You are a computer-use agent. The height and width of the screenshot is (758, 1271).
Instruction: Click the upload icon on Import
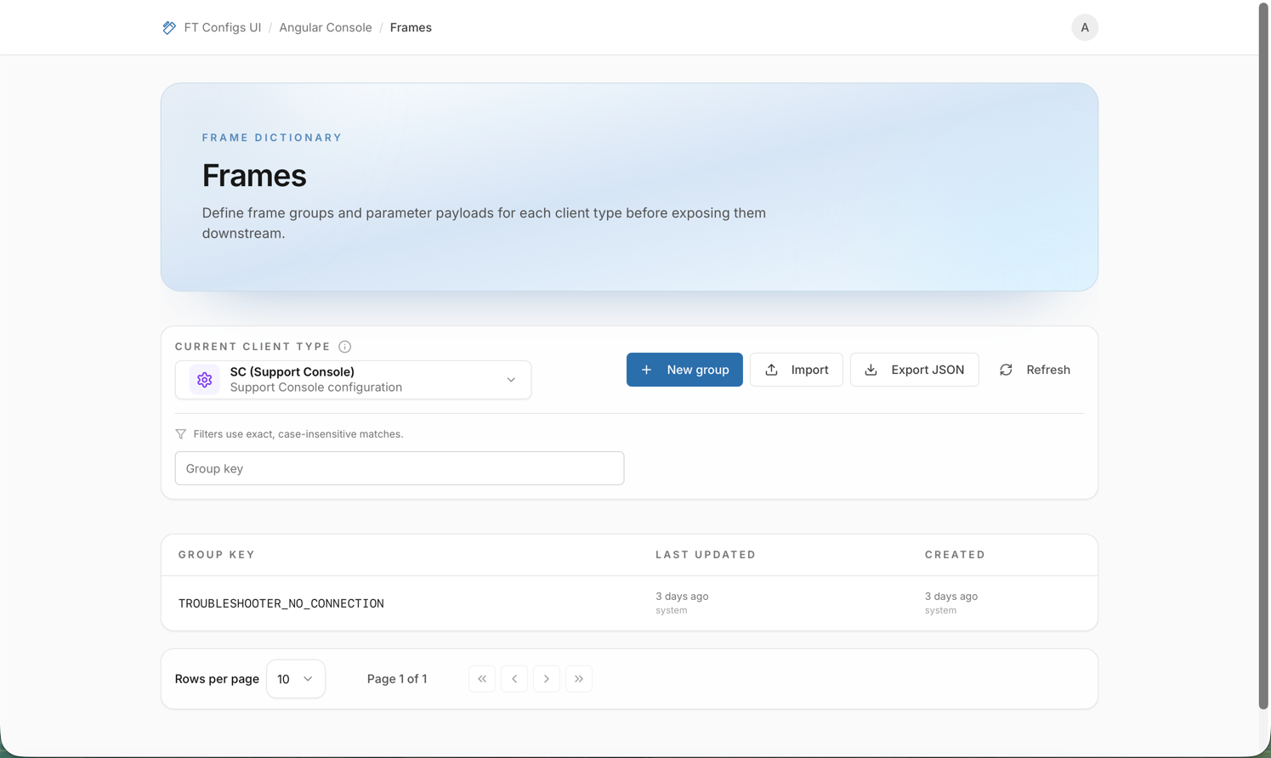(x=772, y=370)
